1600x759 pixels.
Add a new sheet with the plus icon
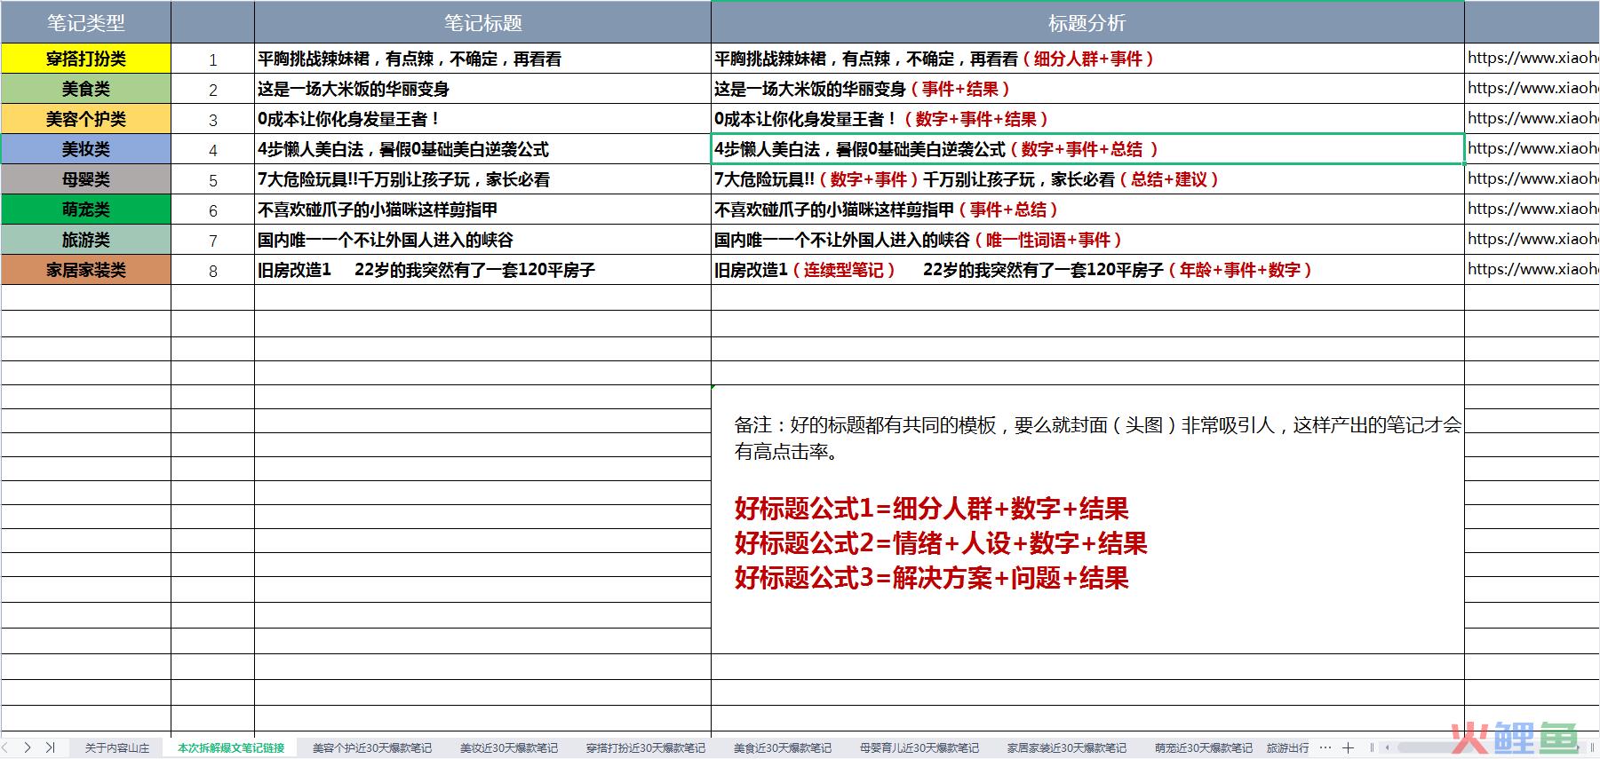1348,747
